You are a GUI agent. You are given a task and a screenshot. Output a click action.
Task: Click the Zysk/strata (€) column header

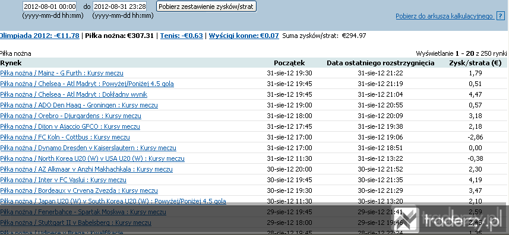(475, 63)
